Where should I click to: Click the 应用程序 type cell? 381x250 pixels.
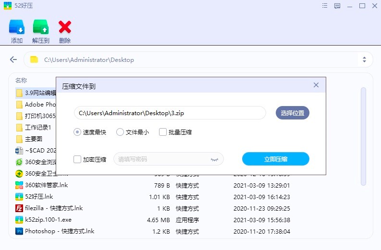point(187,220)
